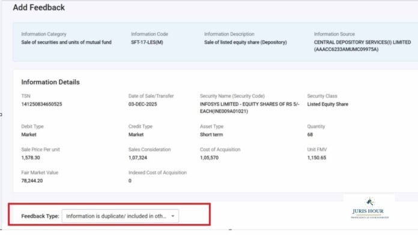Click the 'Credit Type' label

point(141,126)
